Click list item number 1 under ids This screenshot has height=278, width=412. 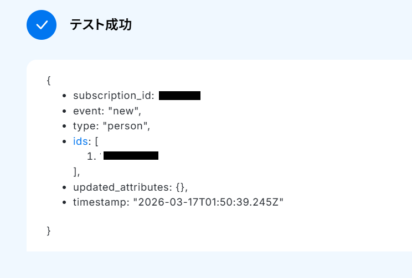91,156
